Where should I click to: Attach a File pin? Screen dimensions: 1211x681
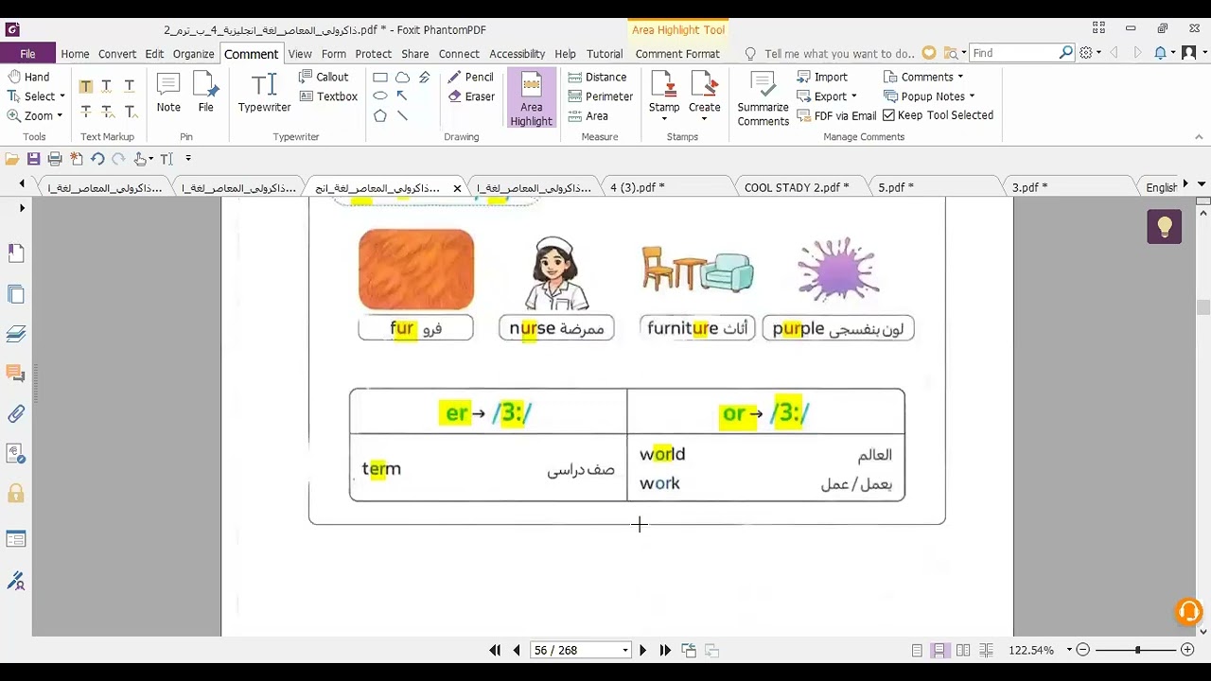click(x=205, y=93)
